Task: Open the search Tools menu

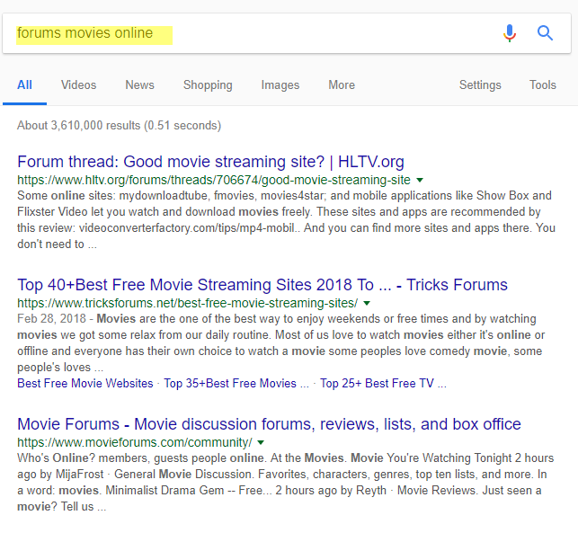Action: coord(543,85)
